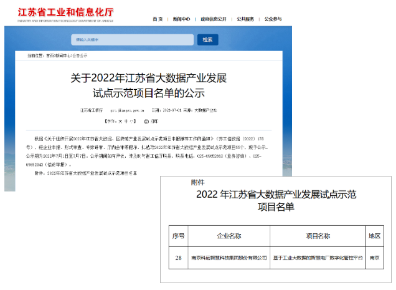The image size is (396, 290).
Task: Select the 公共服务 navigation item
Action: (x=245, y=19)
